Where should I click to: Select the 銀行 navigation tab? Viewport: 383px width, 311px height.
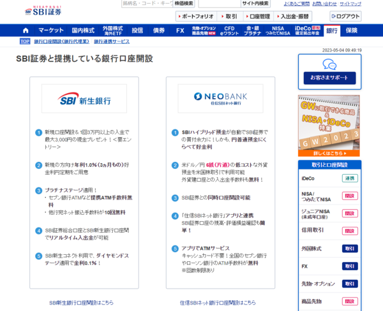point(332,31)
